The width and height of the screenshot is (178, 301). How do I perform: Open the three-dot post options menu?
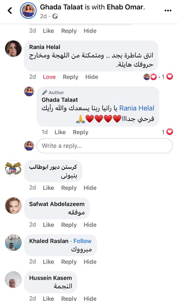click(x=168, y=11)
